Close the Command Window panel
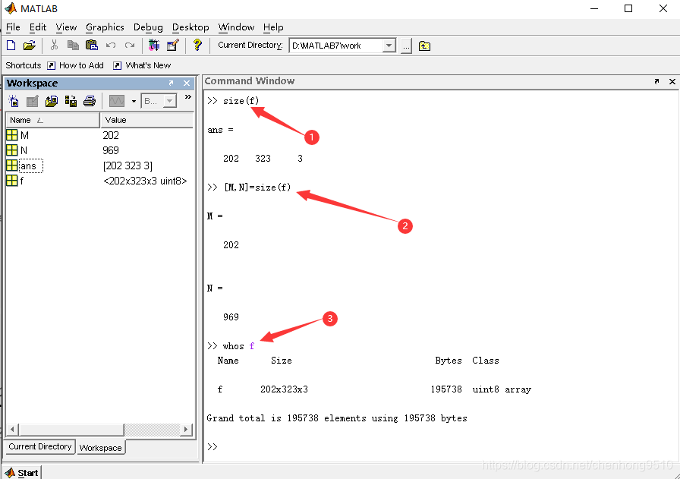 tap(672, 81)
